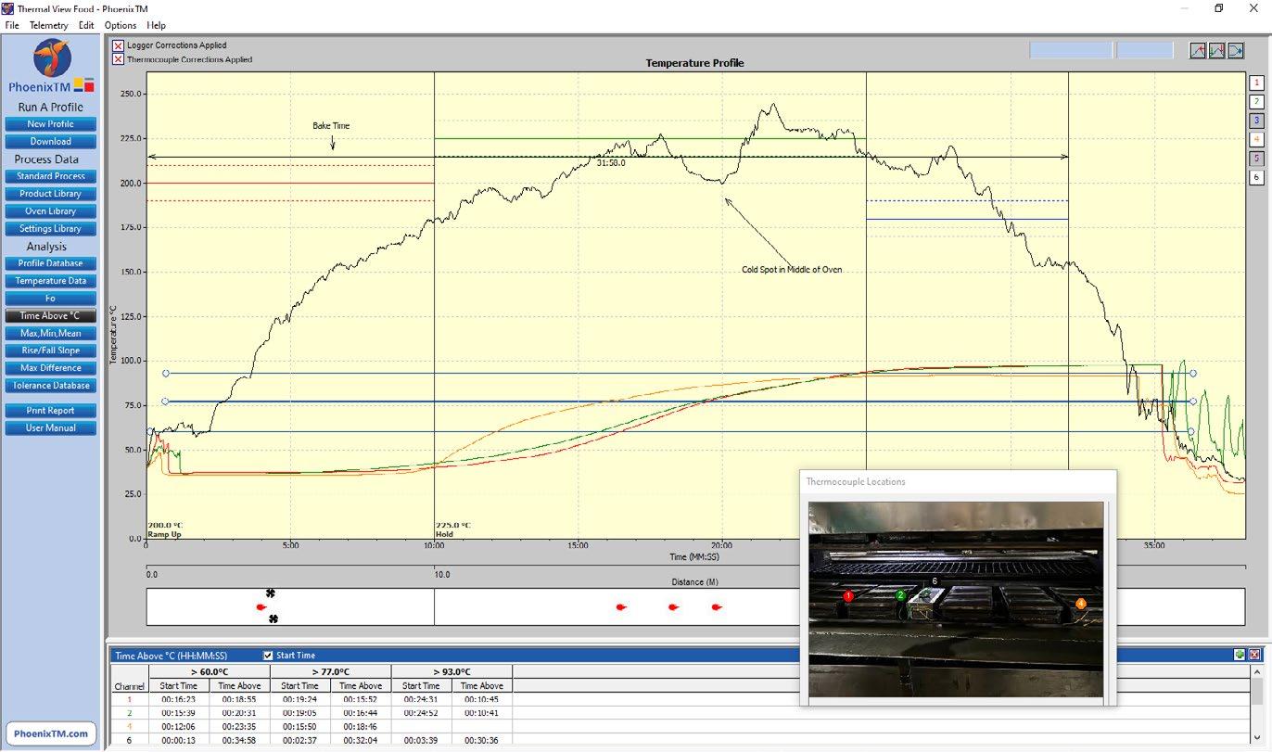Show Temperature Data analysis
The width and height of the screenshot is (1272, 752).
(50, 281)
